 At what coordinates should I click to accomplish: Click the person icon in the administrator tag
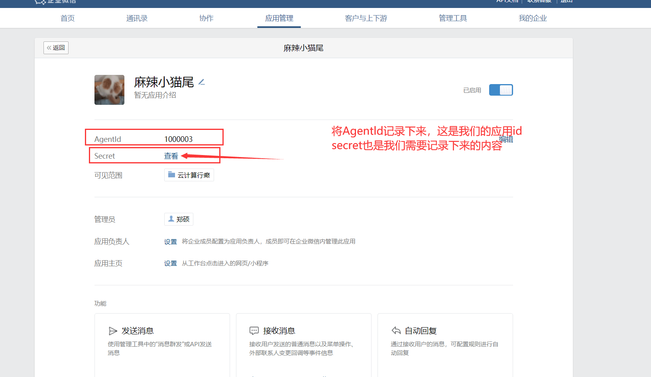coord(171,219)
